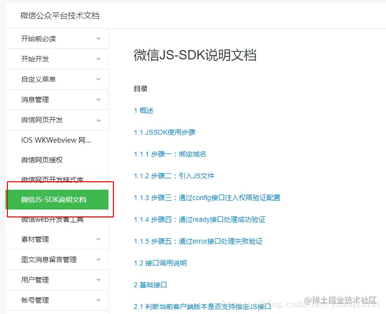
Task: Go to 1.1.1 步骤一：绑定域名
Action: click(170, 154)
